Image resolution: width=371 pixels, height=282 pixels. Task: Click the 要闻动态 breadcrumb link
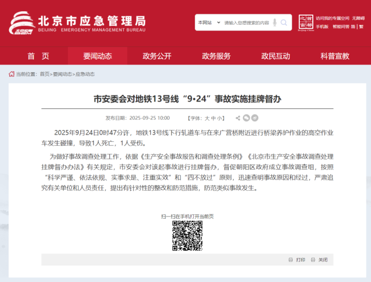pos(62,74)
